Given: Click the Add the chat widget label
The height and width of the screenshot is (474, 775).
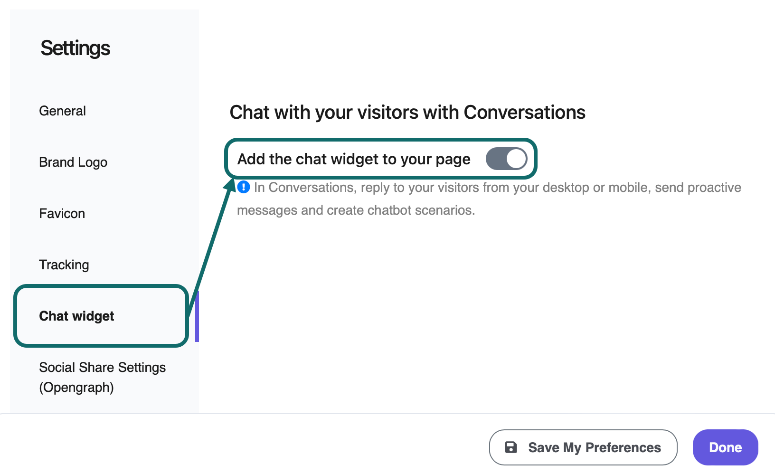Looking at the screenshot, I should click(x=353, y=159).
